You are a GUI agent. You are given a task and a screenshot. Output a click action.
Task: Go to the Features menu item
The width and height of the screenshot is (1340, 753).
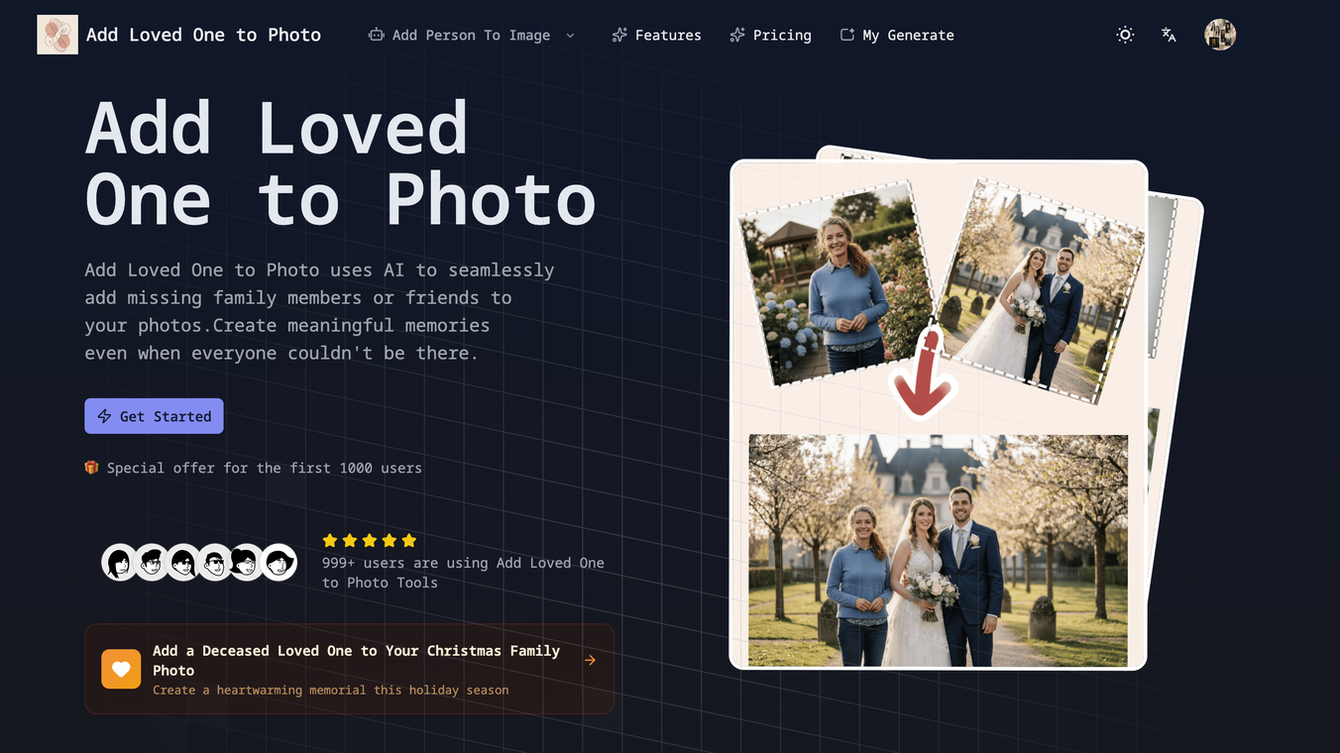click(668, 34)
